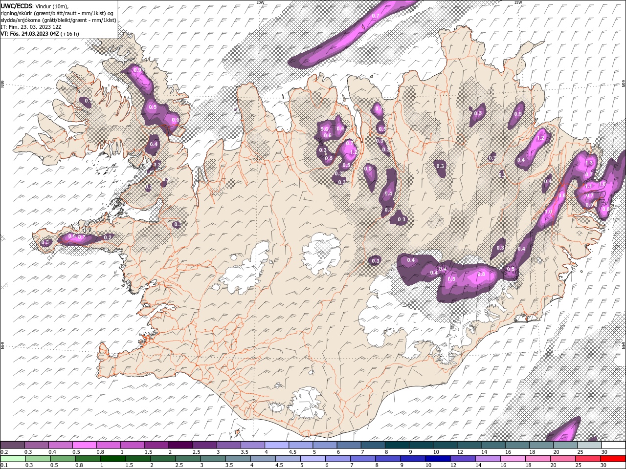This screenshot has width=626, height=469.
Task: Pick the deep blue 10 swatch in the lower legend
Action: click(x=437, y=459)
